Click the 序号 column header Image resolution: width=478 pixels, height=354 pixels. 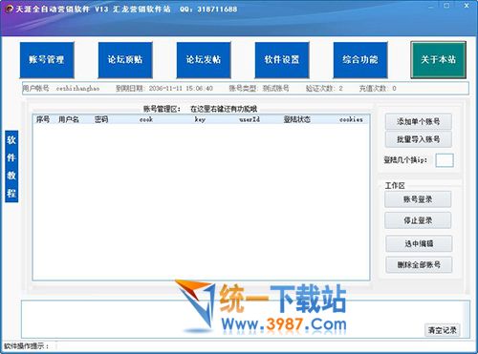[43, 119]
